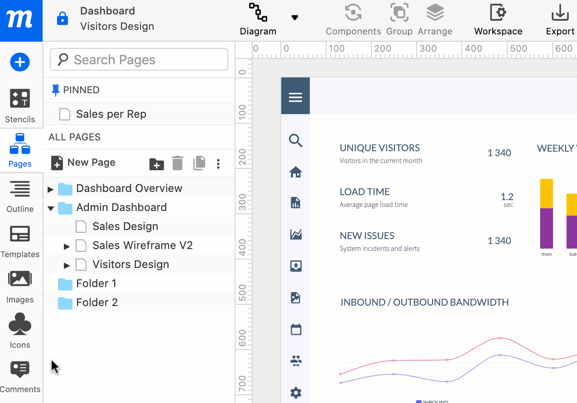Click the New Page button
577x403 pixels.
pyautogui.click(x=84, y=163)
